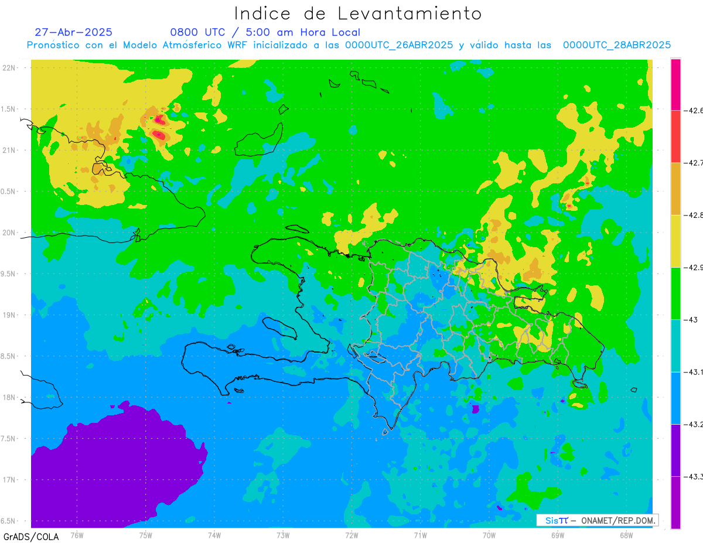Click legend value "-43.3"
Screen dimensions: 703x543
click(693, 476)
